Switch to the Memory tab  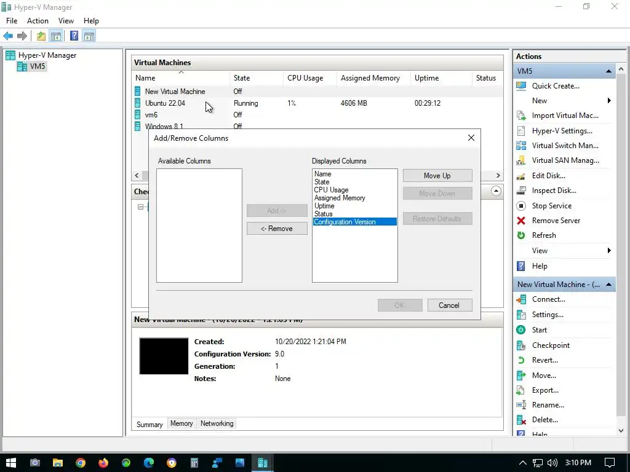tap(181, 423)
